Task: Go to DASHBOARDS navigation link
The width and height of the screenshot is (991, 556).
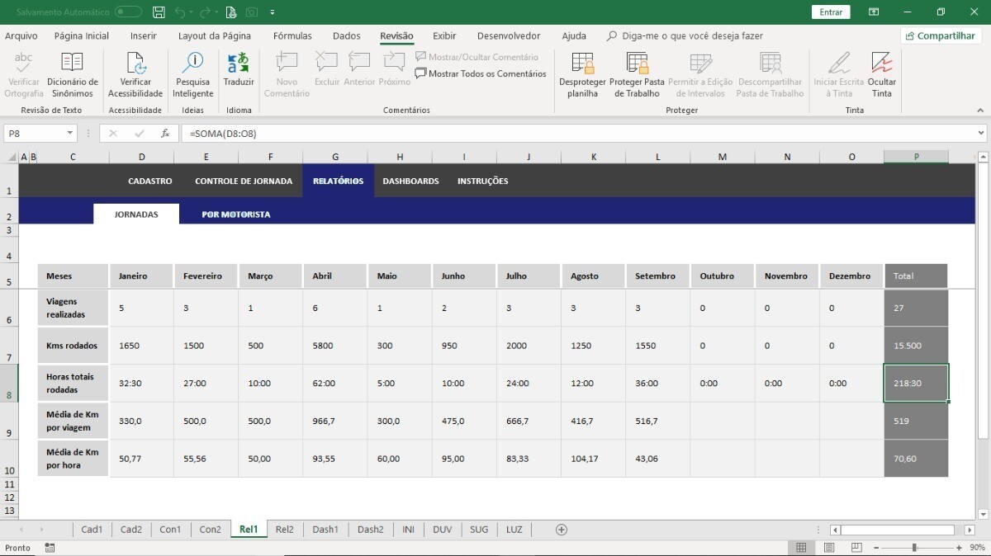Action: click(410, 181)
